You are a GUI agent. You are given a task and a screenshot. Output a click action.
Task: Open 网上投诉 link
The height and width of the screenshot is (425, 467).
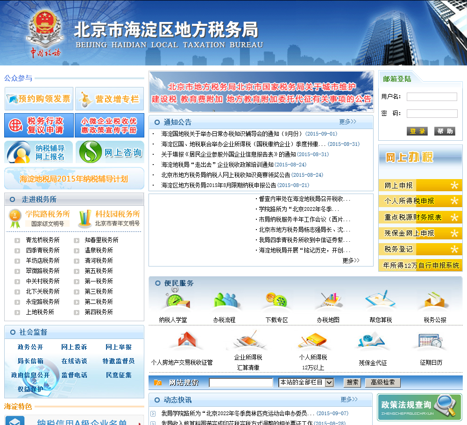click(x=74, y=347)
